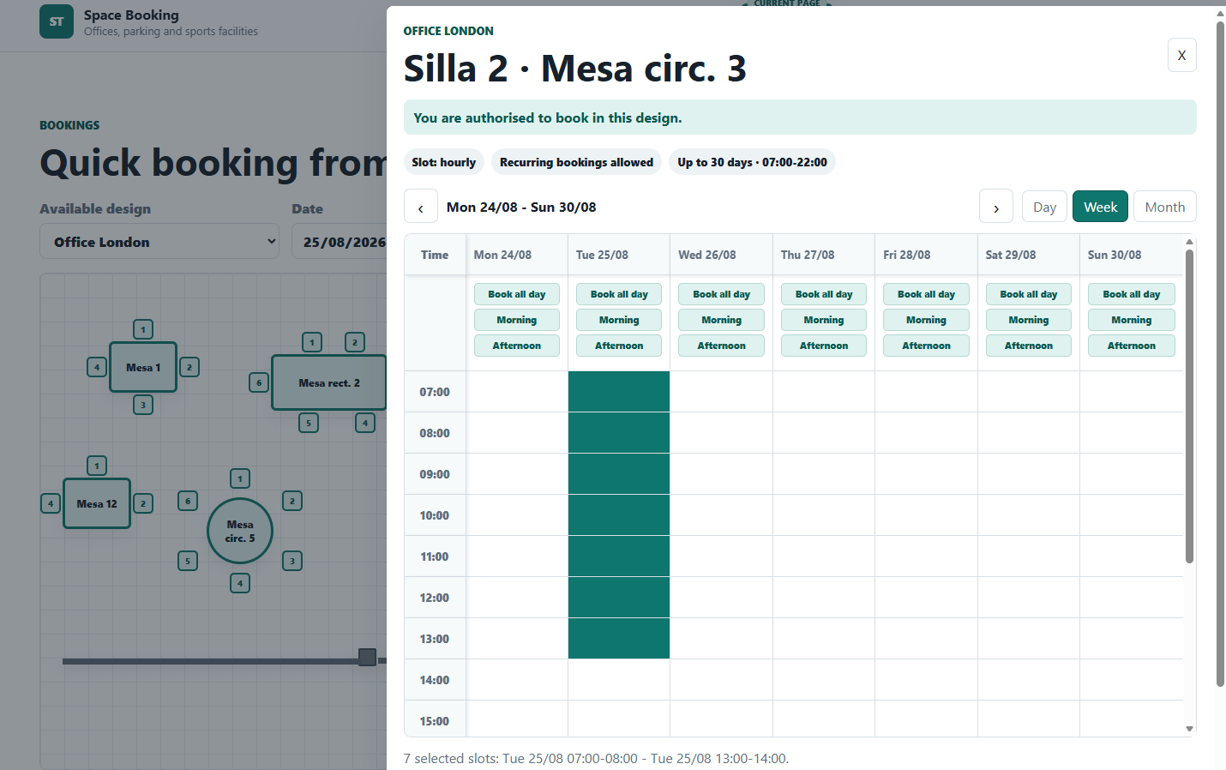Book Morning for Wed 26/08
1226x770 pixels.
(x=721, y=320)
